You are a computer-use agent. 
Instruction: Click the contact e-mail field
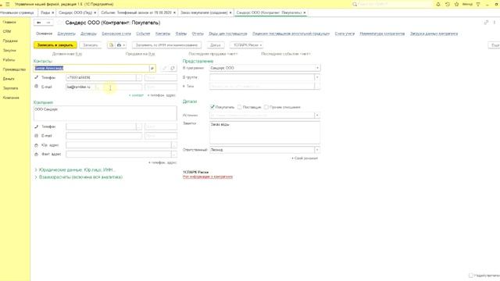[104, 87]
